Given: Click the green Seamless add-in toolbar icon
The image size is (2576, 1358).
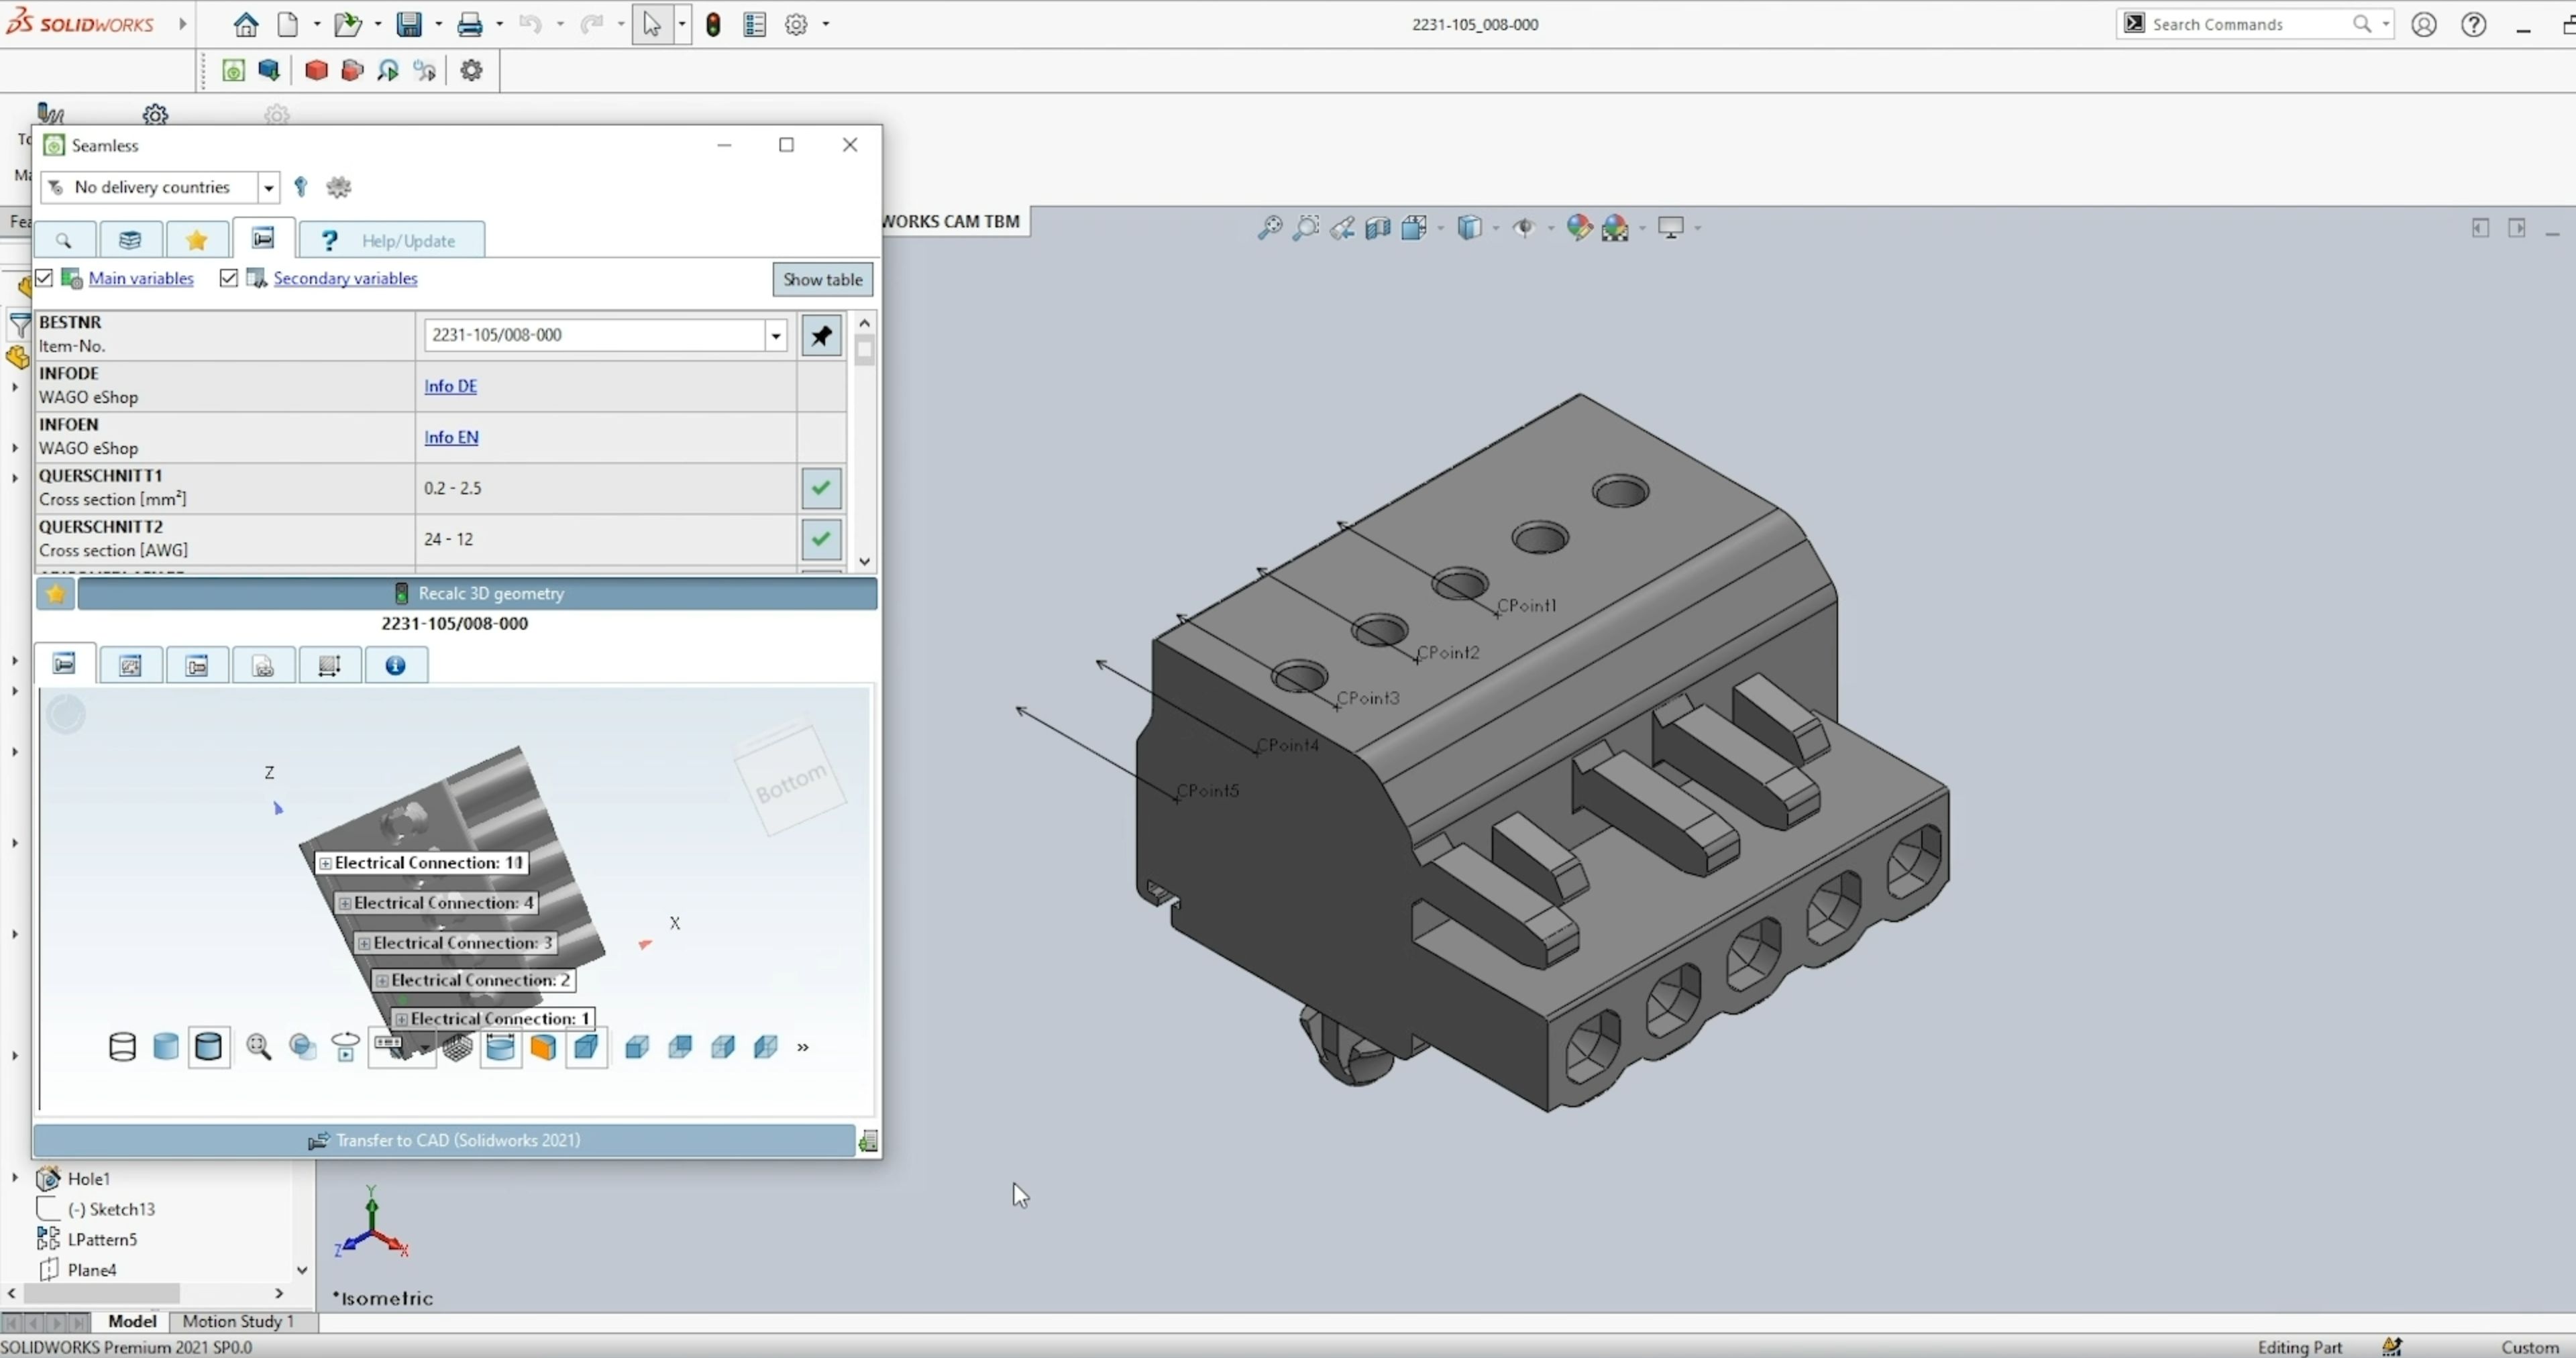Looking at the screenshot, I should coord(233,70).
